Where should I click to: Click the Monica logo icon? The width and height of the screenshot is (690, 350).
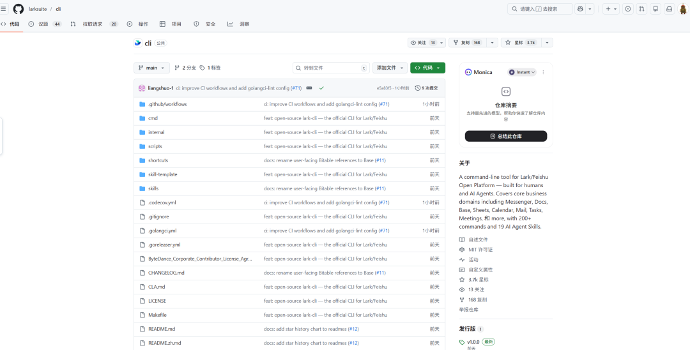click(x=468, y=72)
